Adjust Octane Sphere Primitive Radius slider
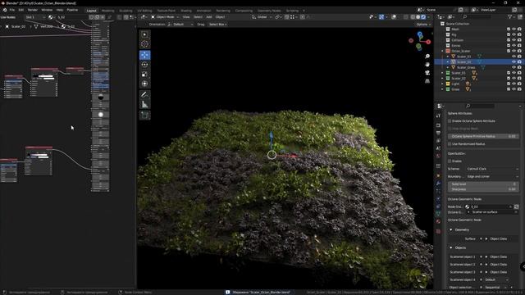This screenshot has height=295, width=525. [x=483, y=137]
